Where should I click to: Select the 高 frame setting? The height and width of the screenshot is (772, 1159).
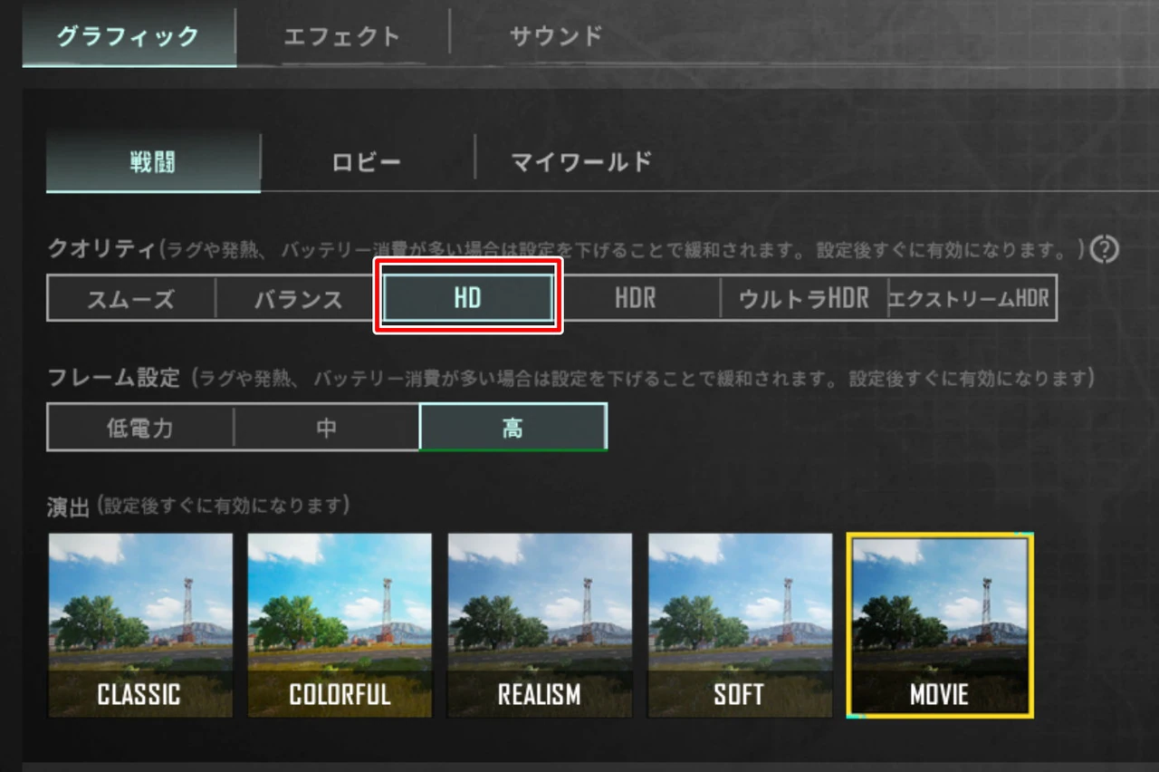point(513,427)
